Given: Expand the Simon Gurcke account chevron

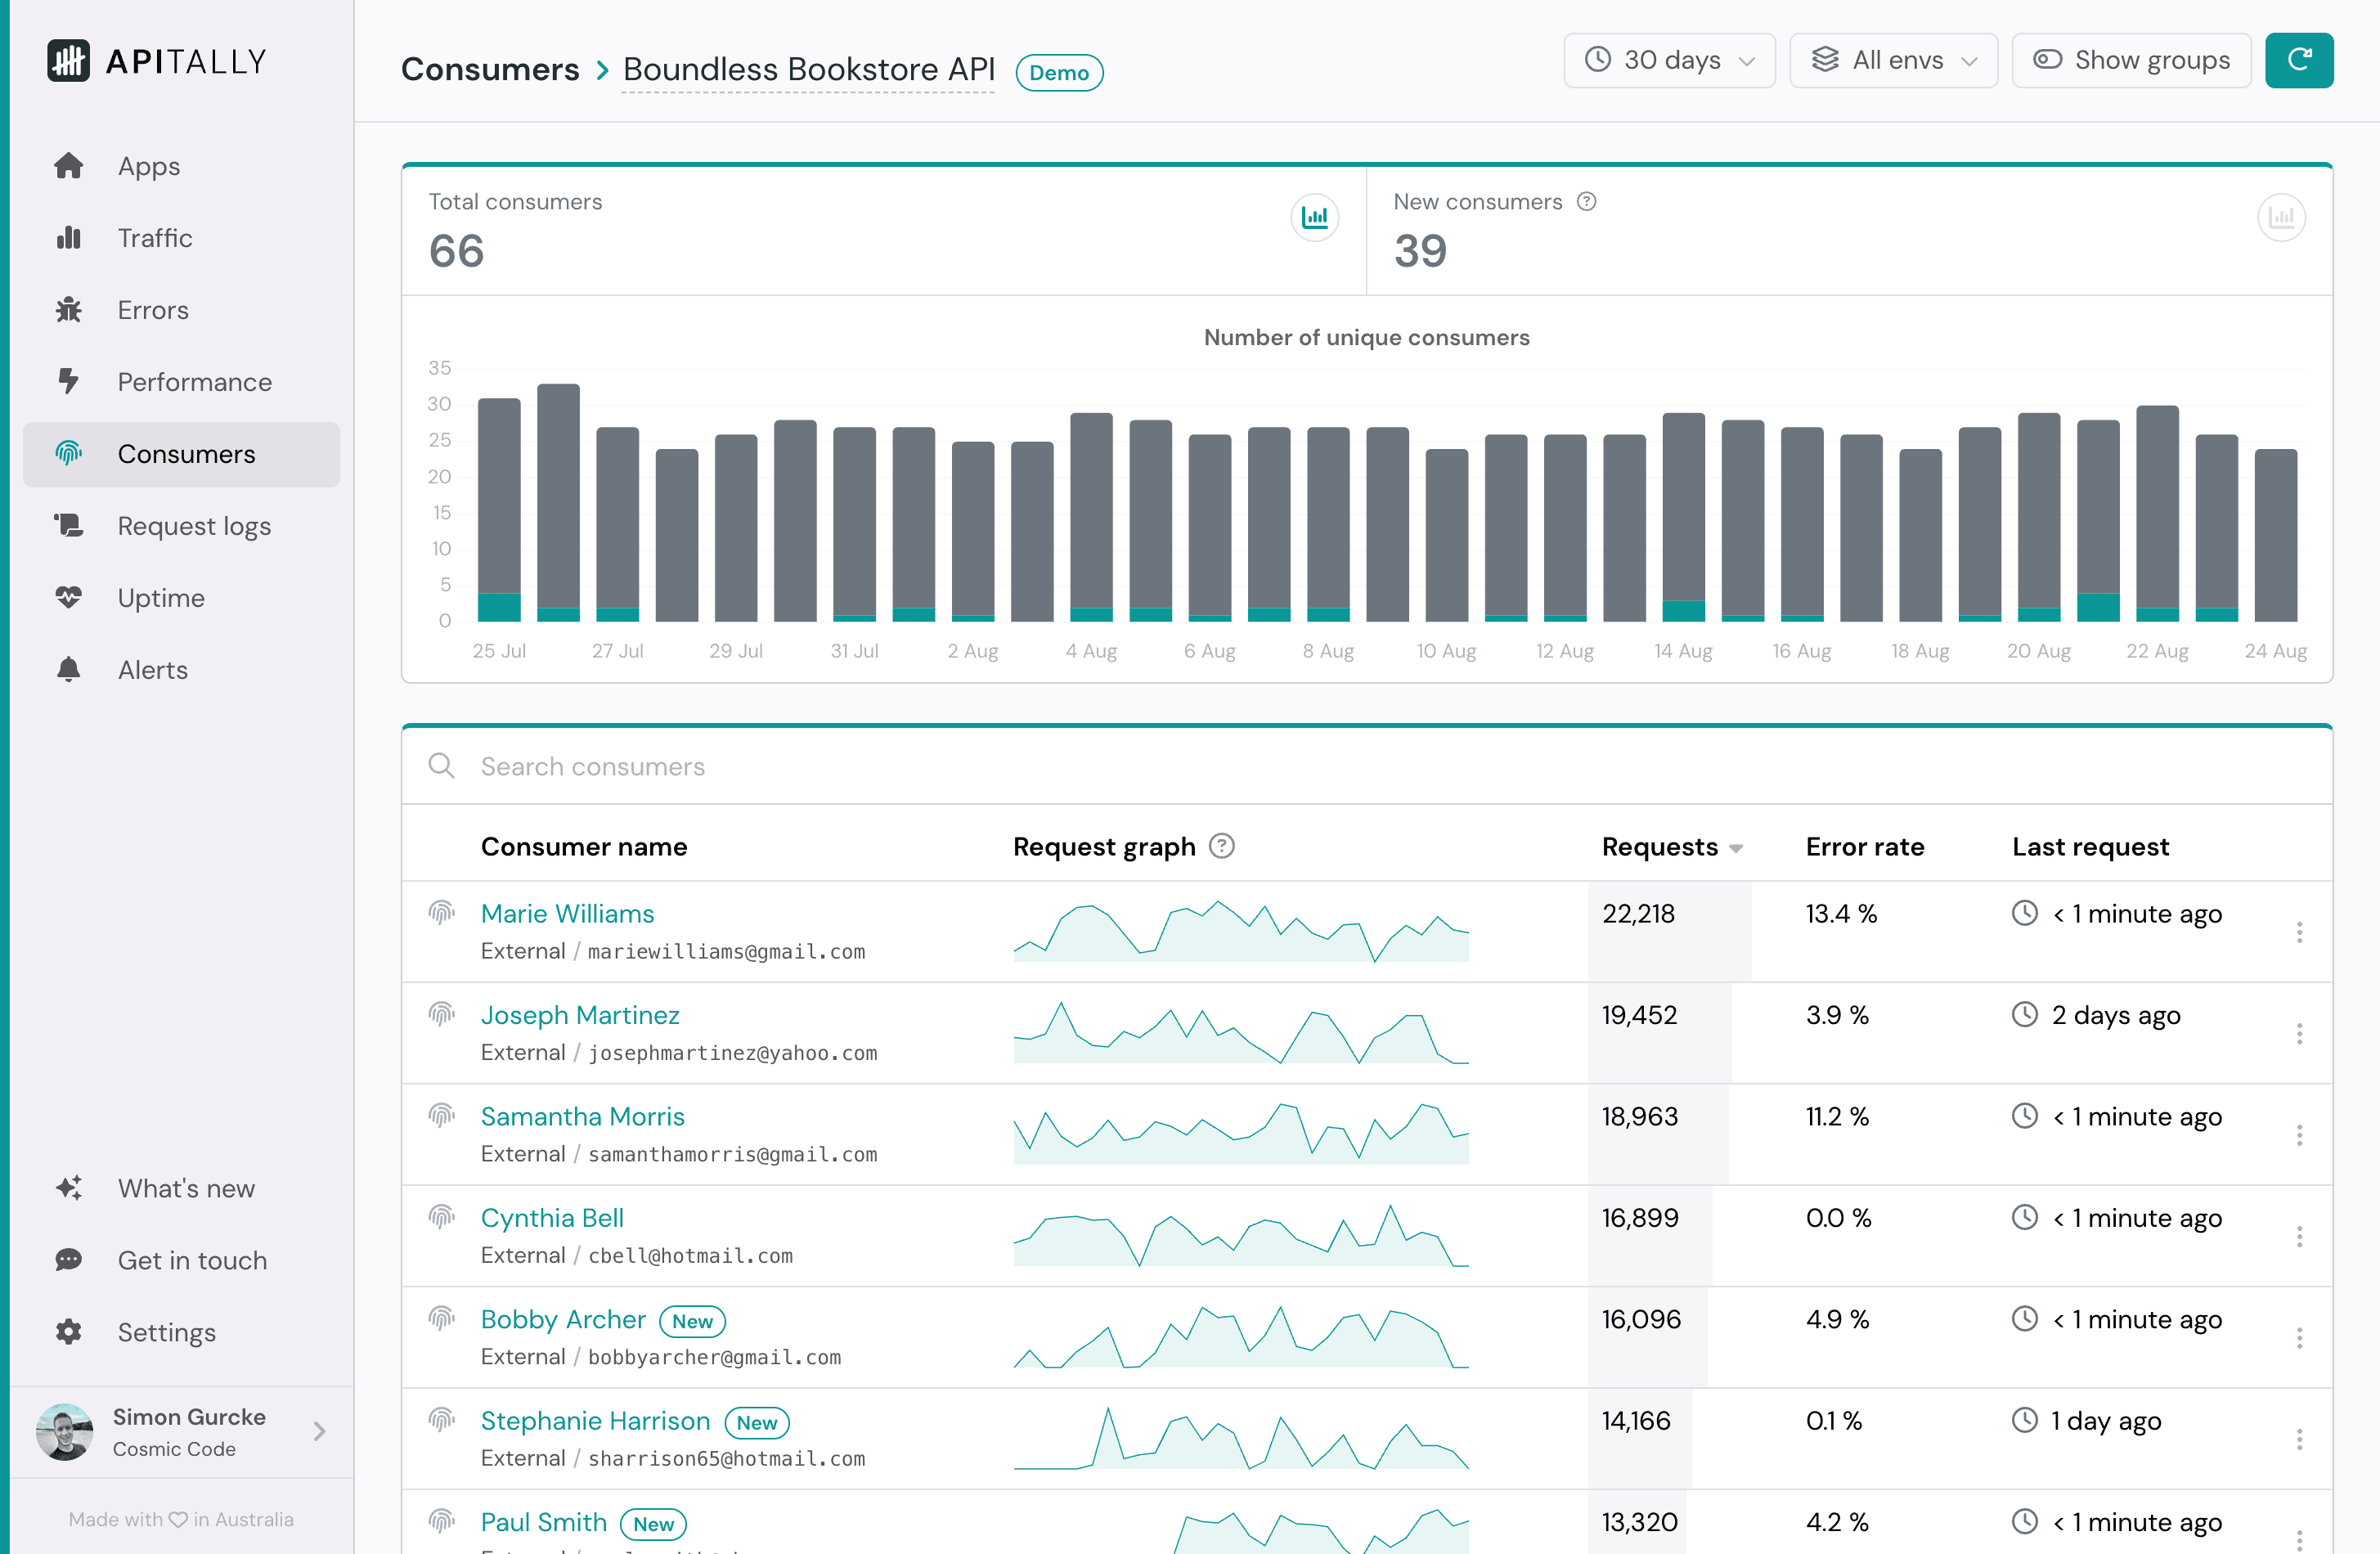Looking at the screenshot, I should pyautogui.click(x=319, y=1431).
